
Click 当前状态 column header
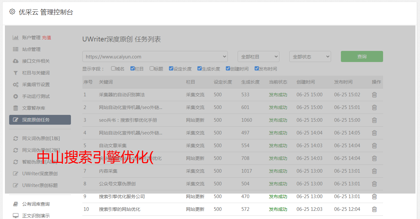click(x=278, y=82)
